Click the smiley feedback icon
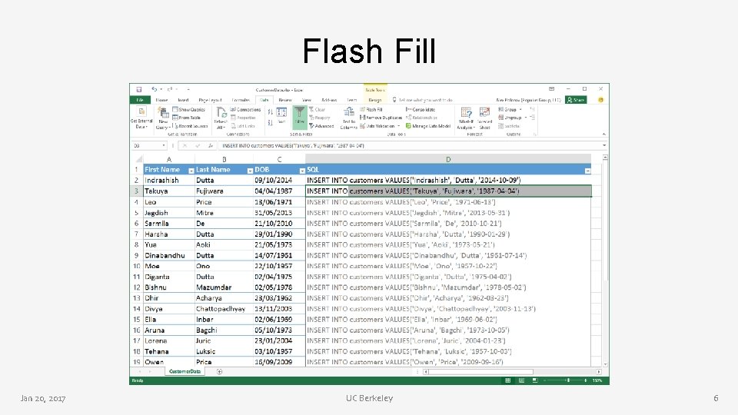 coord(600,100)
